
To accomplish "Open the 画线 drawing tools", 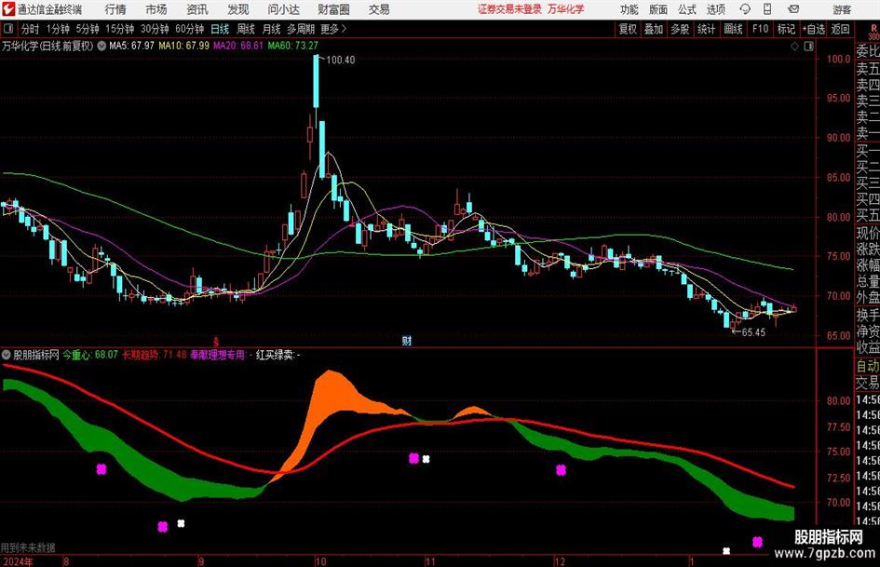I will pyautogui.click(x=733, y=29).
